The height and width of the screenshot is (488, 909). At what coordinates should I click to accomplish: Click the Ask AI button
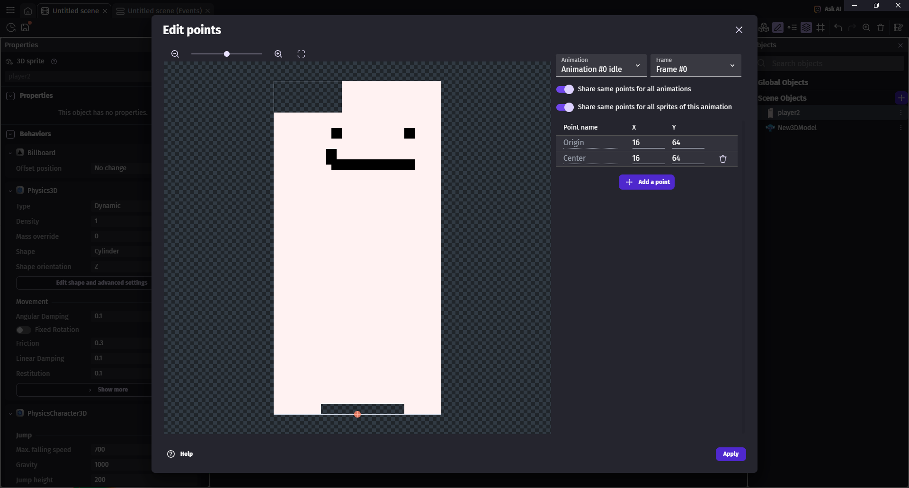coord(827,9)
